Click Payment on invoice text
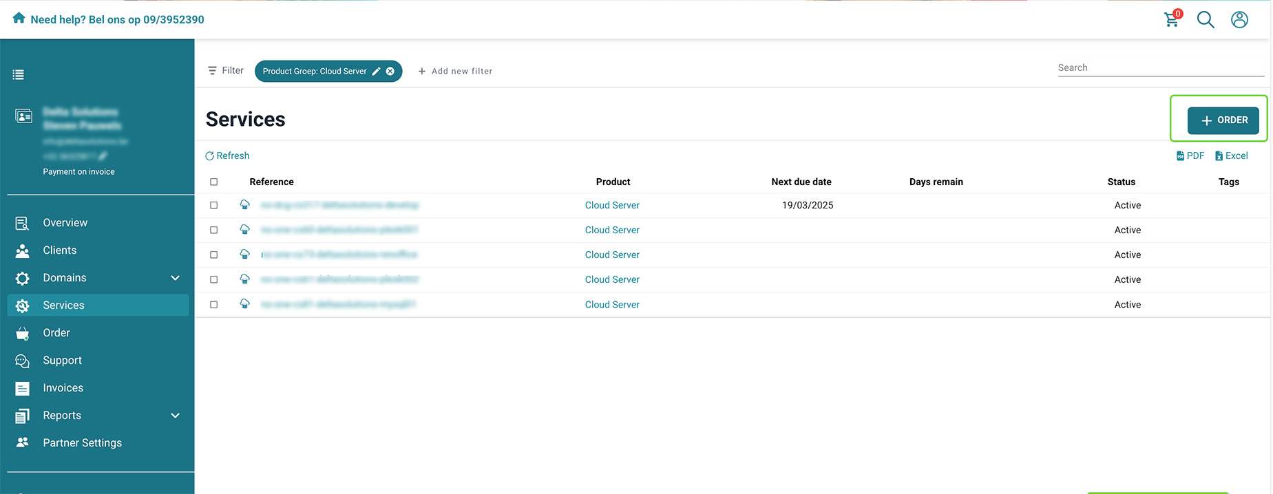 pos(78,172)
